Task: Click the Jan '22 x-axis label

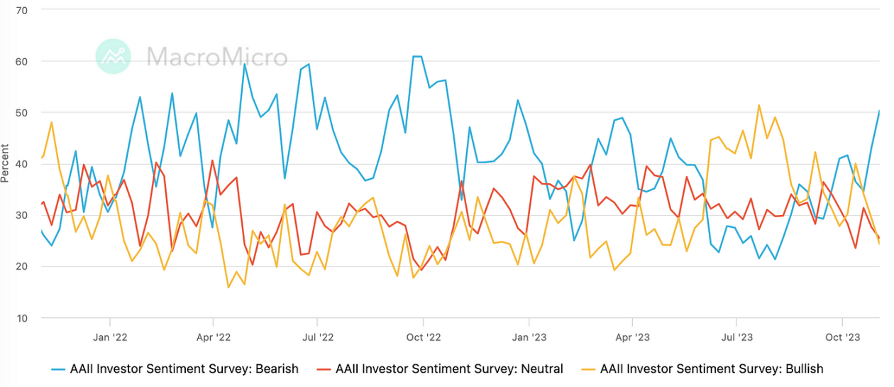Action: [111, 337]
